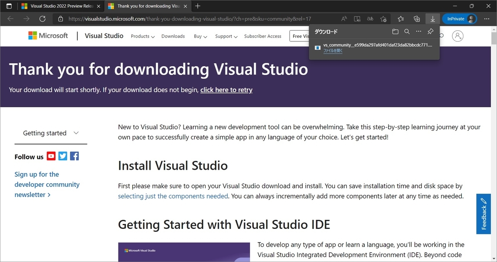The image size is (497, 262).
Task: Click the Translate page icon
Action: coord(370,19)
